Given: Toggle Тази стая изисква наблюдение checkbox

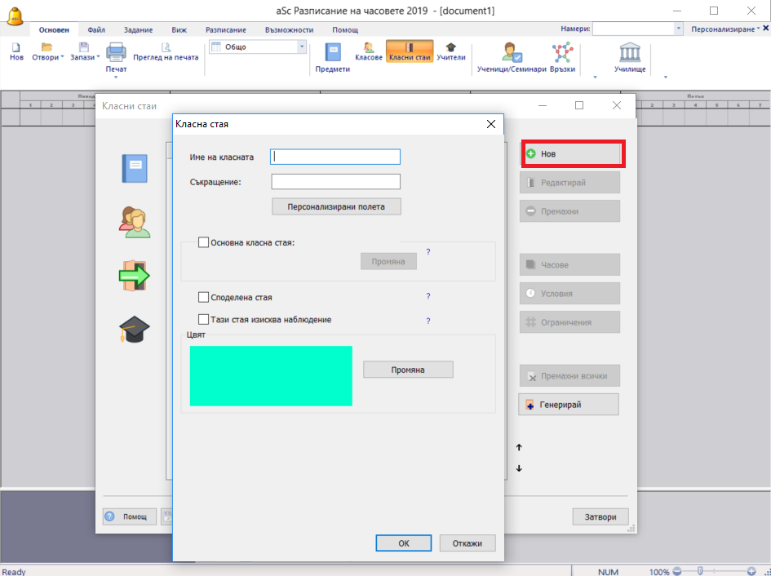Looking at the screenshot, I should coord(204,320).
